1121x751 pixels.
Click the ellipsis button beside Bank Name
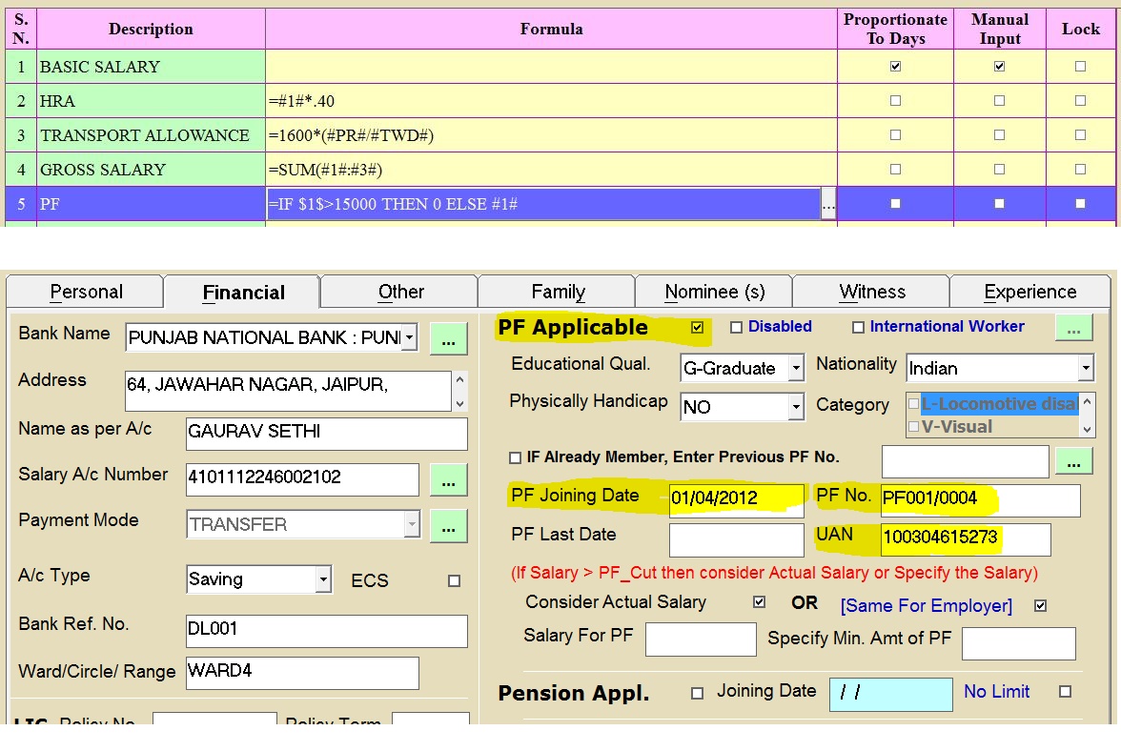(x=448, y=338)
